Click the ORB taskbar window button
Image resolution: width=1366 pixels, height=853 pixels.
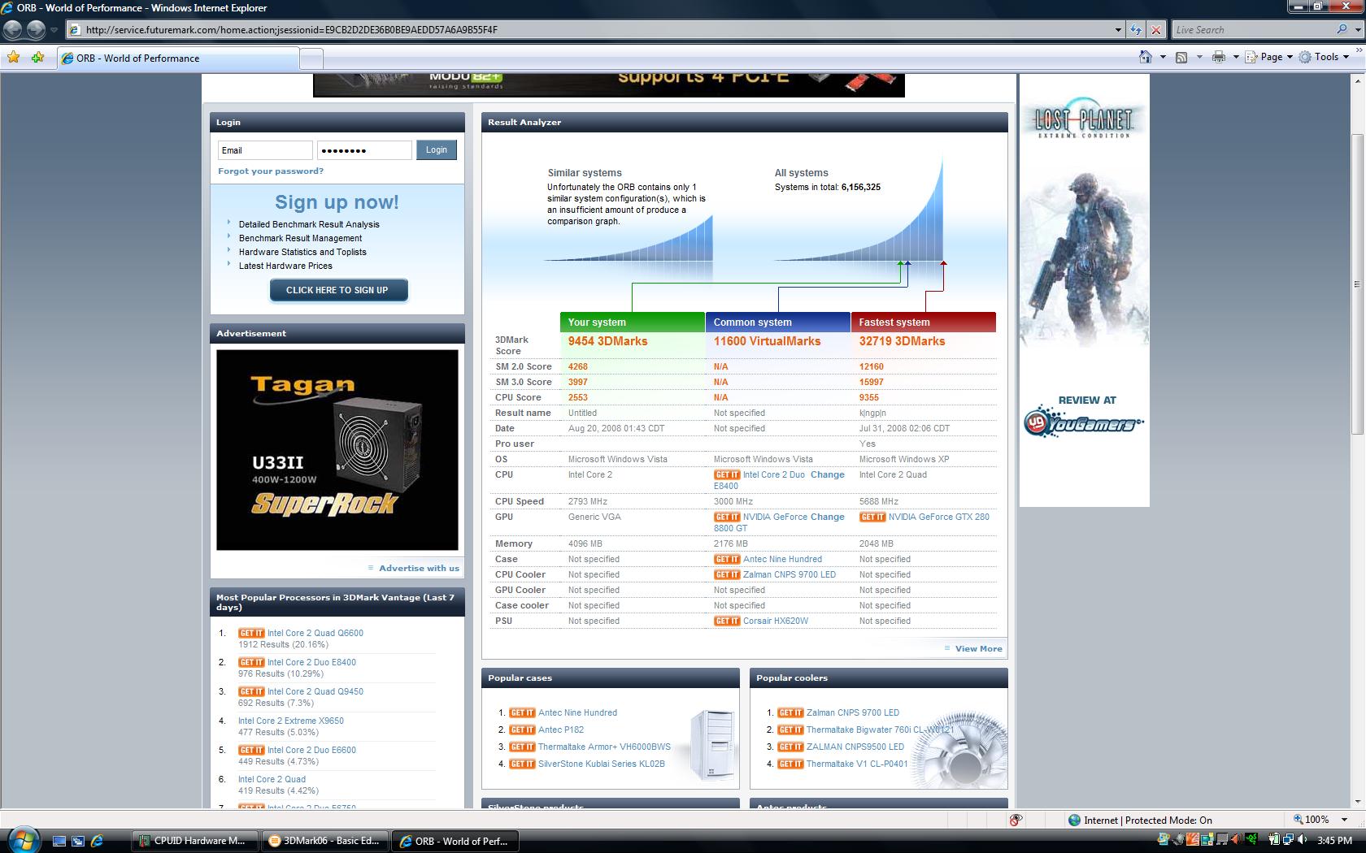point(455,841)
